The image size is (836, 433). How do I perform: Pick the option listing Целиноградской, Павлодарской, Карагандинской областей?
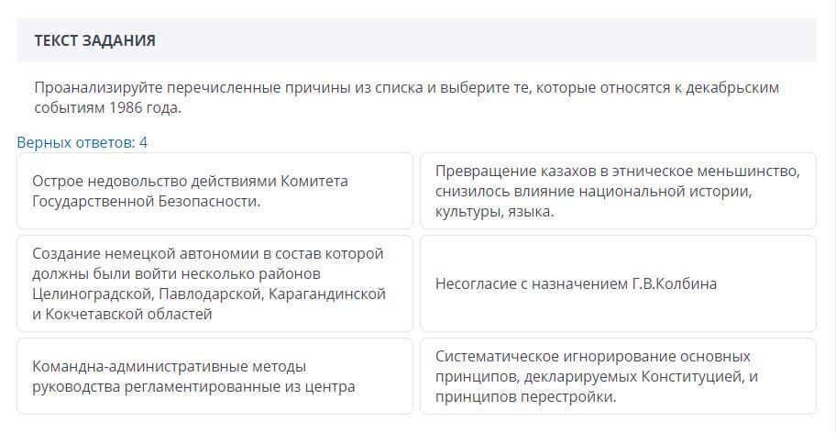[214, 283]
